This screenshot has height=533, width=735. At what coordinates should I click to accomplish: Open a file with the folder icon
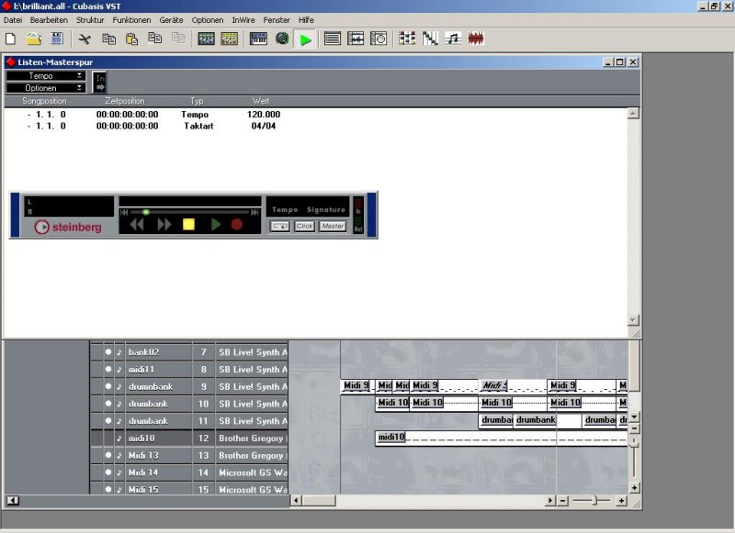[x=34, y=39]
